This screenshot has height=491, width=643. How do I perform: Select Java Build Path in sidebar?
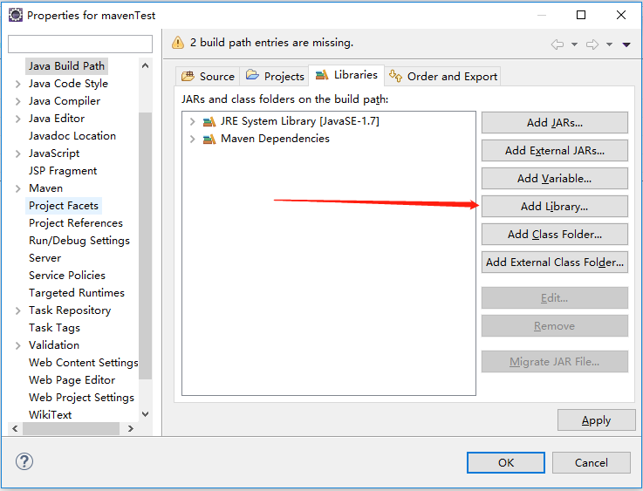66,66
